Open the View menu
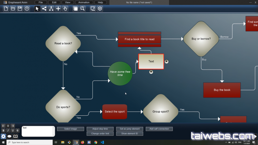The width and height of the screenshot is (258, 145). pos(68,2)
